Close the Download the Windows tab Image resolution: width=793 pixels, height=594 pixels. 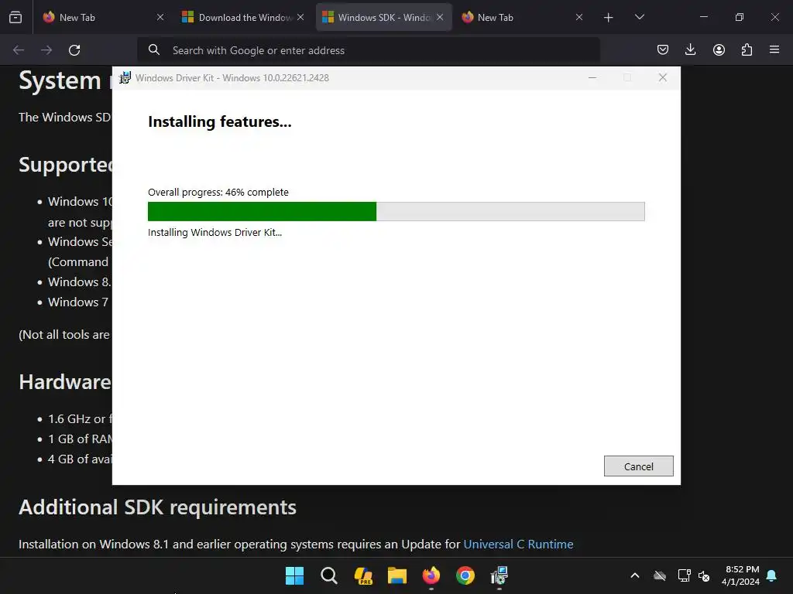pos(300,17)
